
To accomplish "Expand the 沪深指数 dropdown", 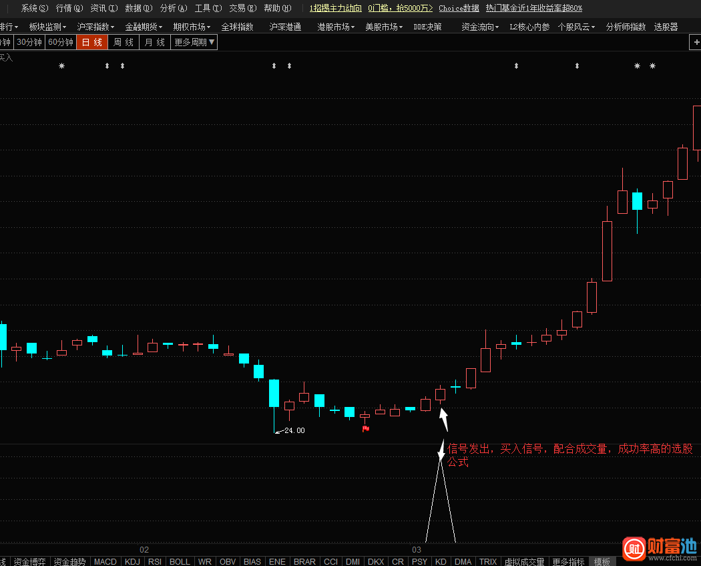I will point(95,27).
